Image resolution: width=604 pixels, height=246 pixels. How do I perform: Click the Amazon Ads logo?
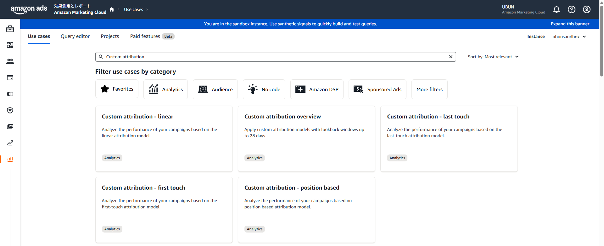[x=29, y=9]
